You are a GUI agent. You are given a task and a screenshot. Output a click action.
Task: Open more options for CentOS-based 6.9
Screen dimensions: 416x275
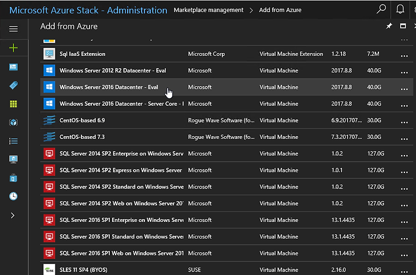[404, 123]
